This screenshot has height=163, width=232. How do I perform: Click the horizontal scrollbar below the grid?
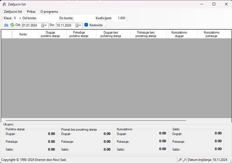click(96, 121)
